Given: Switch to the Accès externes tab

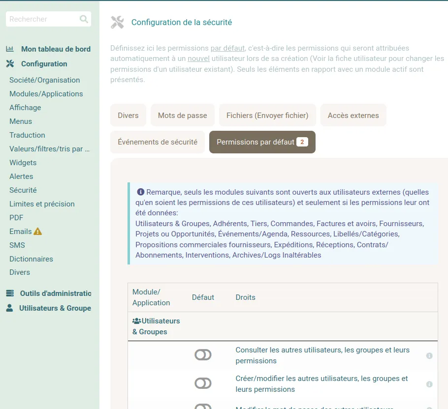Looking at the screenshot, I should tap(353, 115).
